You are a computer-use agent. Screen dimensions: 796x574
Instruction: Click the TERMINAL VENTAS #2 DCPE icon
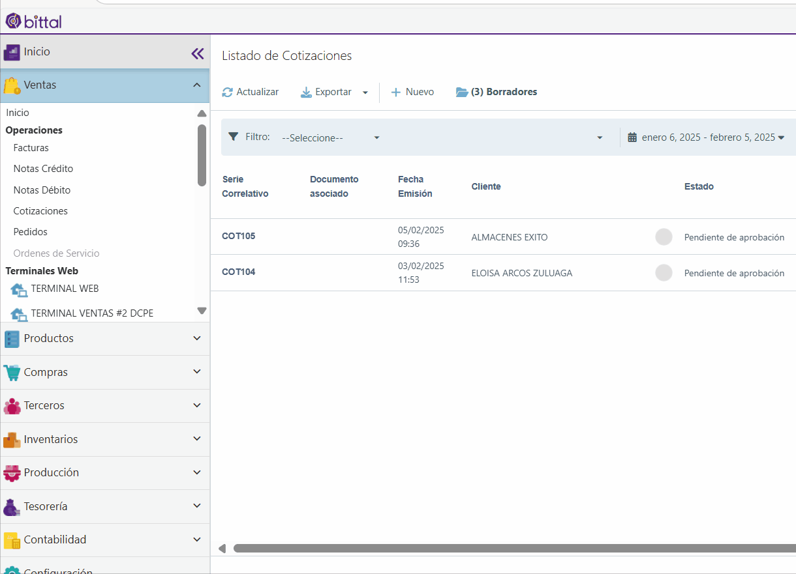pos(19,314)
